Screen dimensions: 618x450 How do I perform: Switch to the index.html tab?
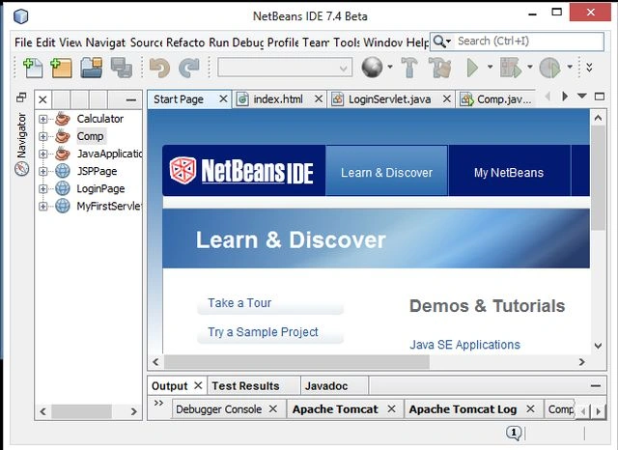point(278,99)
